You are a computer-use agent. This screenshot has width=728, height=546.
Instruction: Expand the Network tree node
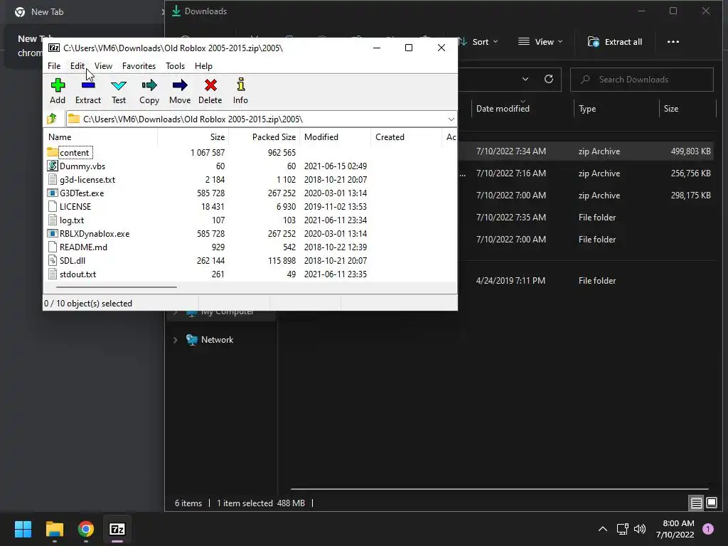[176, 340]
